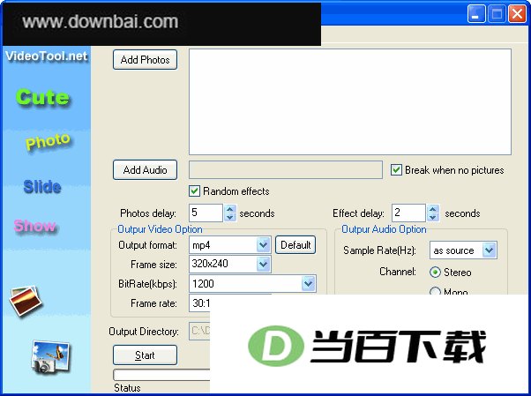Increase Effect delay with up arrow
The height and width of the screenshot is (396, 531).
[x=433, y=209]
